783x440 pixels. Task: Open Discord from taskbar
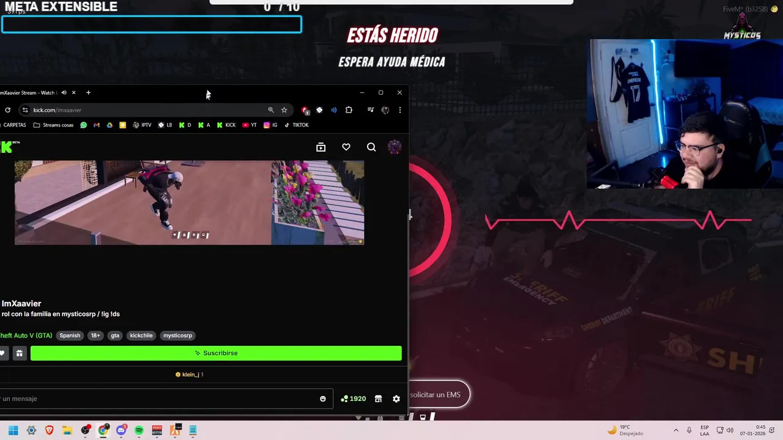pyautogui.click(x=121, y=430)
